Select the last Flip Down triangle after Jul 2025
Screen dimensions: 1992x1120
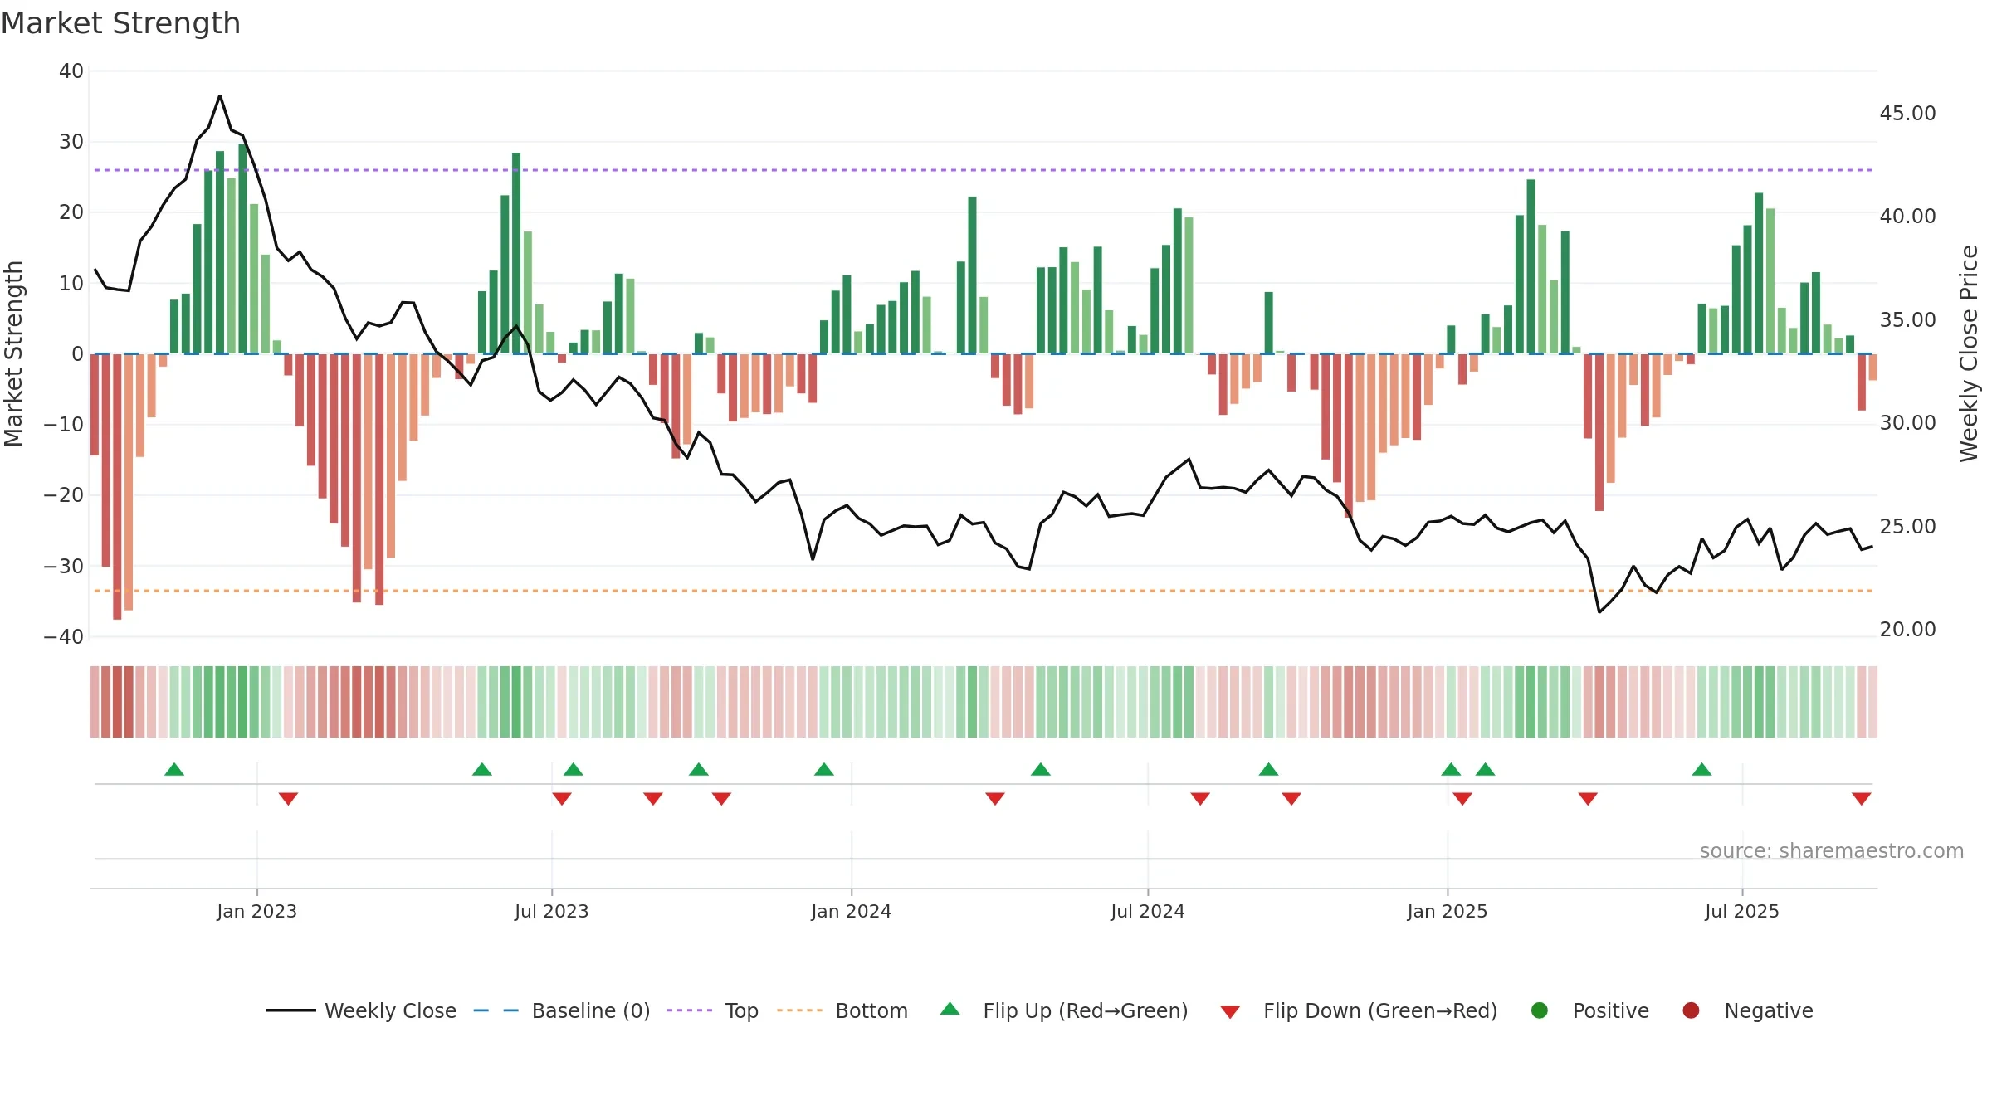1862,798
